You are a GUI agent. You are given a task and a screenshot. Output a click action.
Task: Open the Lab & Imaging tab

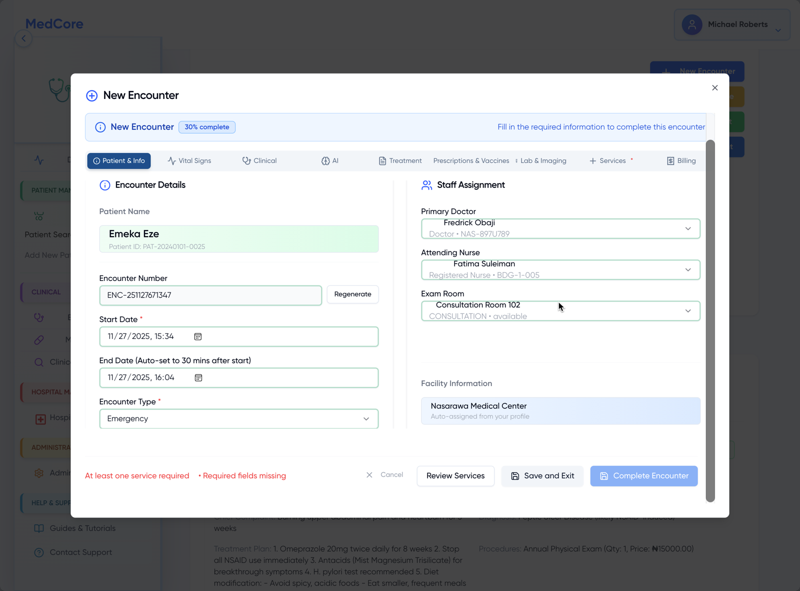point(543,161)
